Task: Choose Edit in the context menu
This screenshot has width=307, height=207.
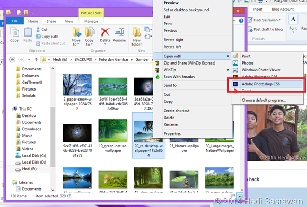Action: 167,17
